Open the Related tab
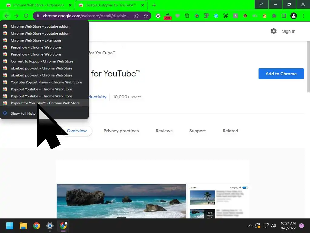Viewport: 310px width, 233px height. tap(230, 131)
